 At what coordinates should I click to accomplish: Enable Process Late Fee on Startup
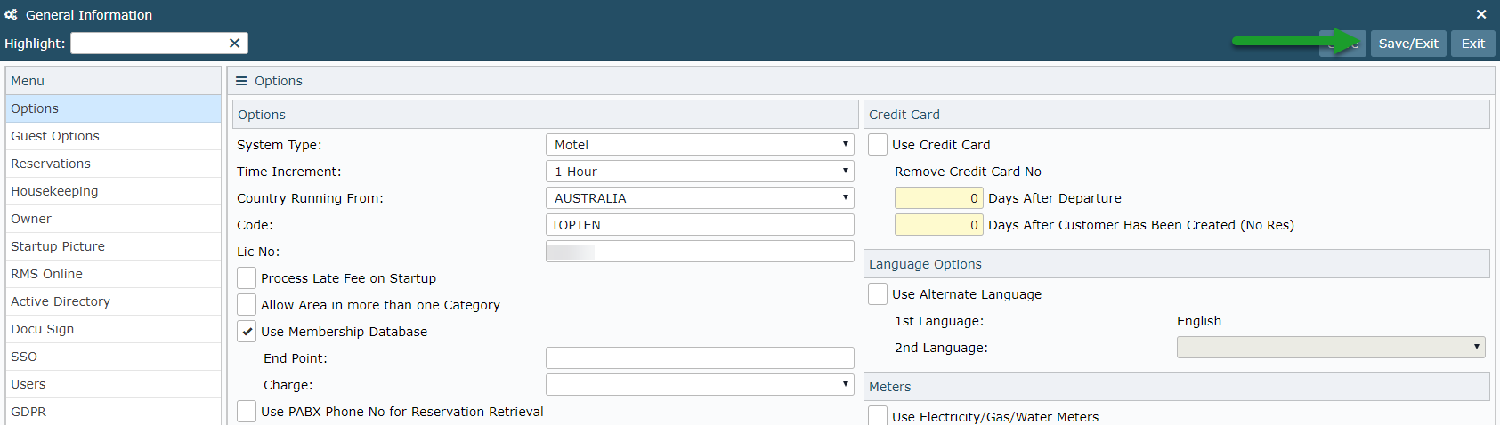pyautogui.click(x=247, y=278)
